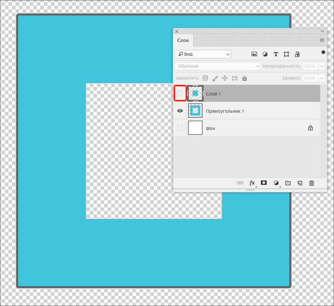
Task: Select the Слой 1 layer name
Action: click(213, 94)
